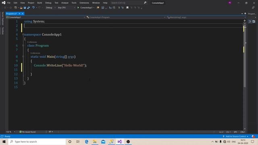Open the Server Explorer side tab
This screenshot has width=258, height=145.
pyautogui.click(x=2, y=19)
